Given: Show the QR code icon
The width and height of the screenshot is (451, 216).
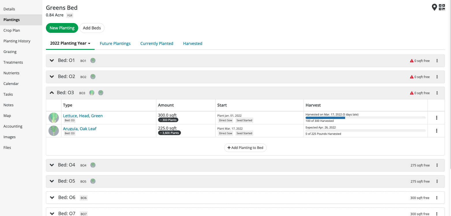Looking at the screenshot, I should point(442,7).
